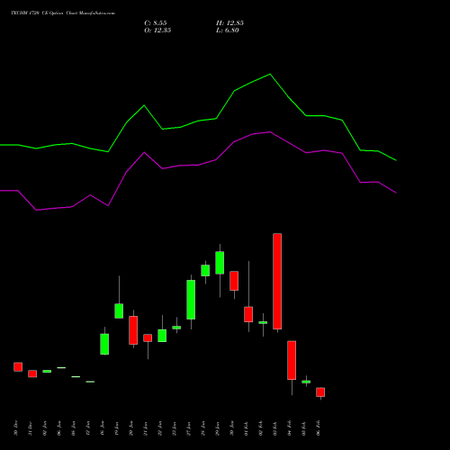450x450 pixels.
Task: Select the tallest red candlestick
Action: [277, 282]
